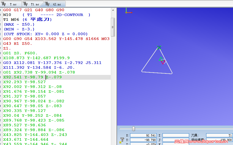Click the tool icon beside the coordinate fields
This screenshot has width=233, height=145.
click(122, 140)
